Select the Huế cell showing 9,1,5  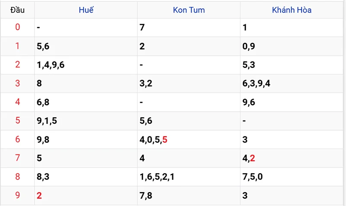click(x=47, y=121)
